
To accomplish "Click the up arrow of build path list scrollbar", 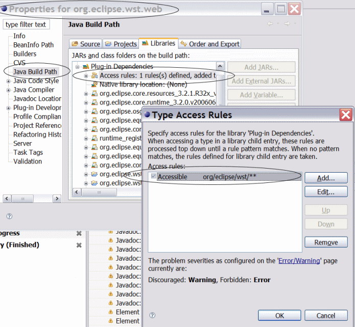I will coord(220,66).
